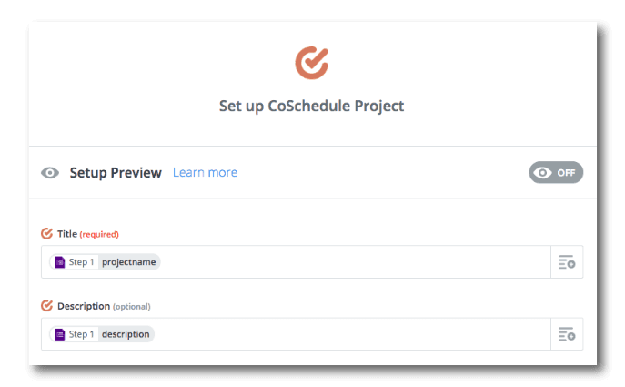Open the Learn more link
625x387 pixels.
point(205,172)
